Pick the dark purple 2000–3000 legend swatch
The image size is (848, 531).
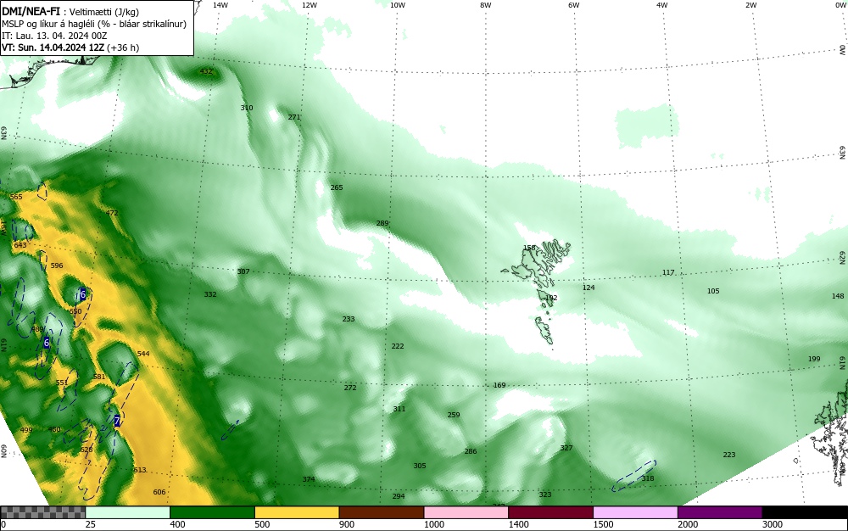click(x=720, y=512)
